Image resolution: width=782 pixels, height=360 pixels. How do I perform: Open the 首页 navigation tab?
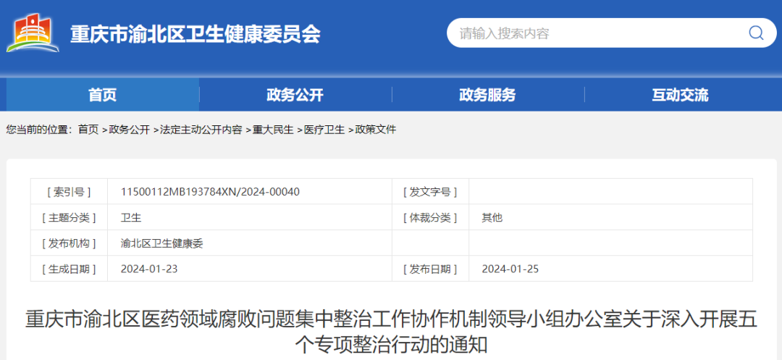click(x=102, y=95)
